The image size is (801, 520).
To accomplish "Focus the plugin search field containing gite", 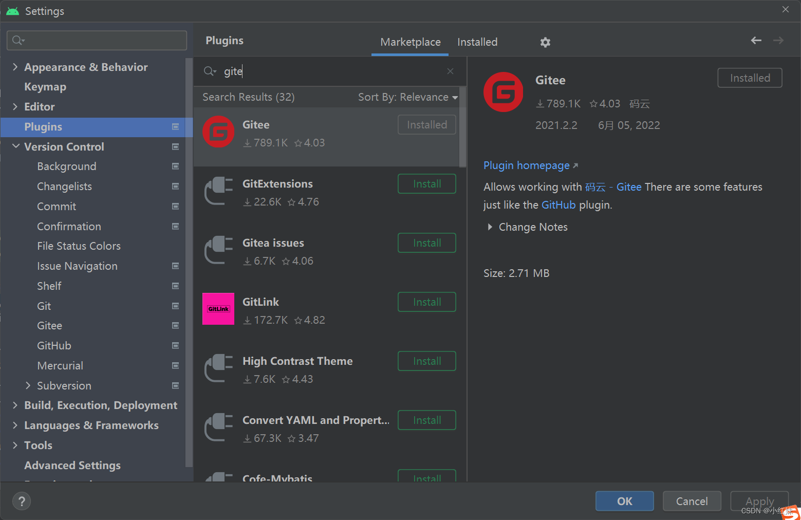I will coord(329,71).
